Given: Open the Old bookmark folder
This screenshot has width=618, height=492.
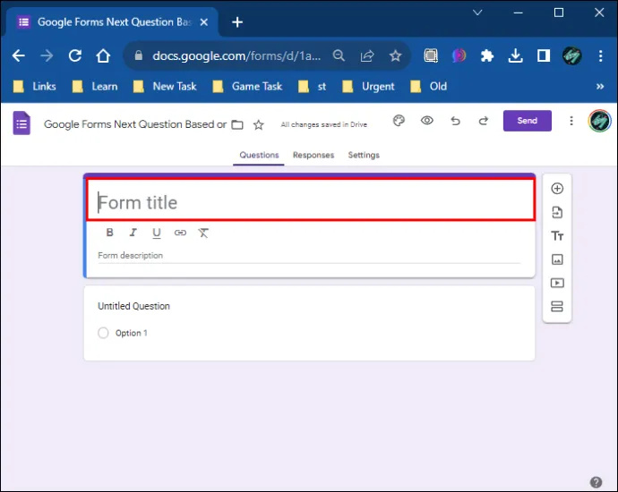Looking at the screenshot, I should [x=428, y=87].
